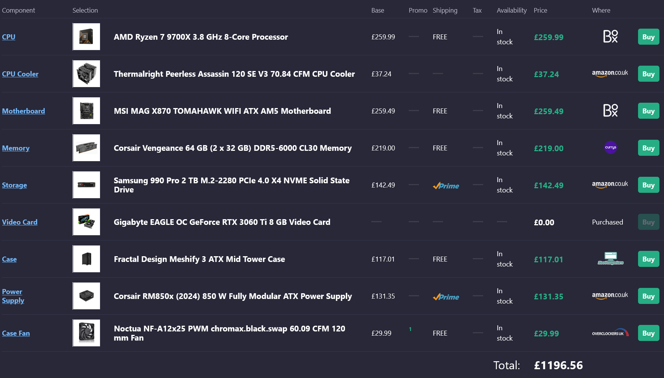
Task: Click the retailer logo for the Case row
Action: [611, 258]
